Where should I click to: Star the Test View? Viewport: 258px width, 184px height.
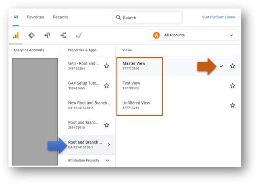click(x=233, y=86)
